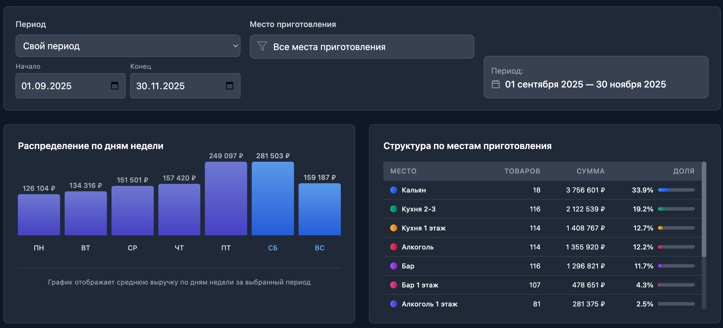The image size is (723, 328).
Task: Click the funnel filter icon
Action: point(262,46)
